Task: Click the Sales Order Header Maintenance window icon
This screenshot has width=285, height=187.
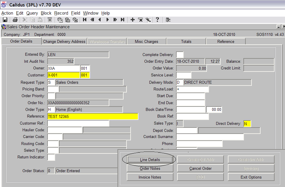Action: coord(4,27)
